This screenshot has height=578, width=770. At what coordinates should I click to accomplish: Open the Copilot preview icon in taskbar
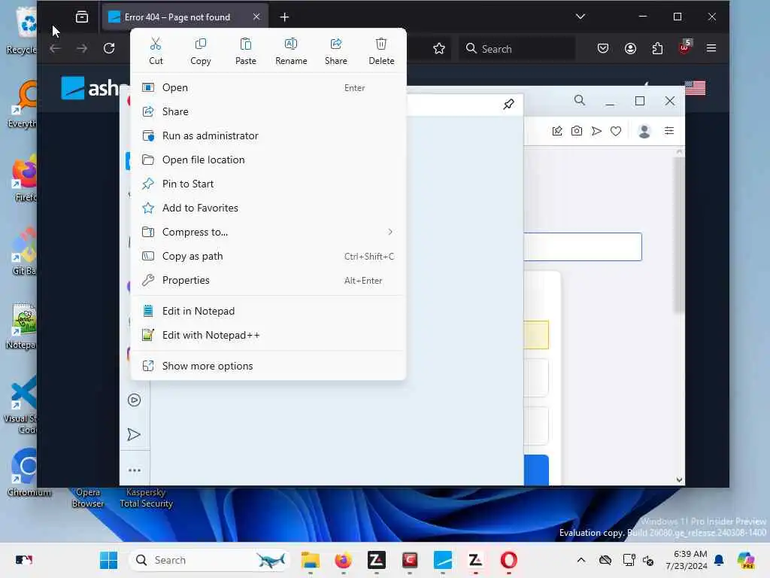pyautogui.click(x=746, y=560)
